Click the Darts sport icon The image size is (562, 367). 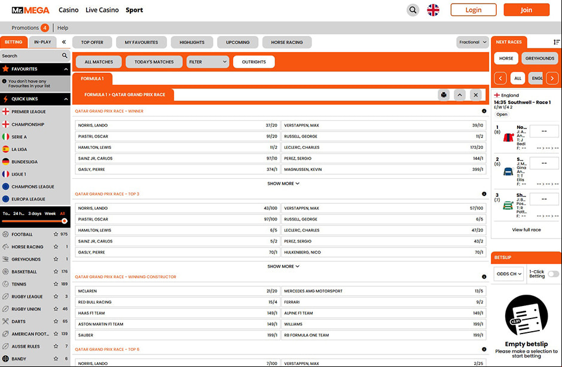5,322
